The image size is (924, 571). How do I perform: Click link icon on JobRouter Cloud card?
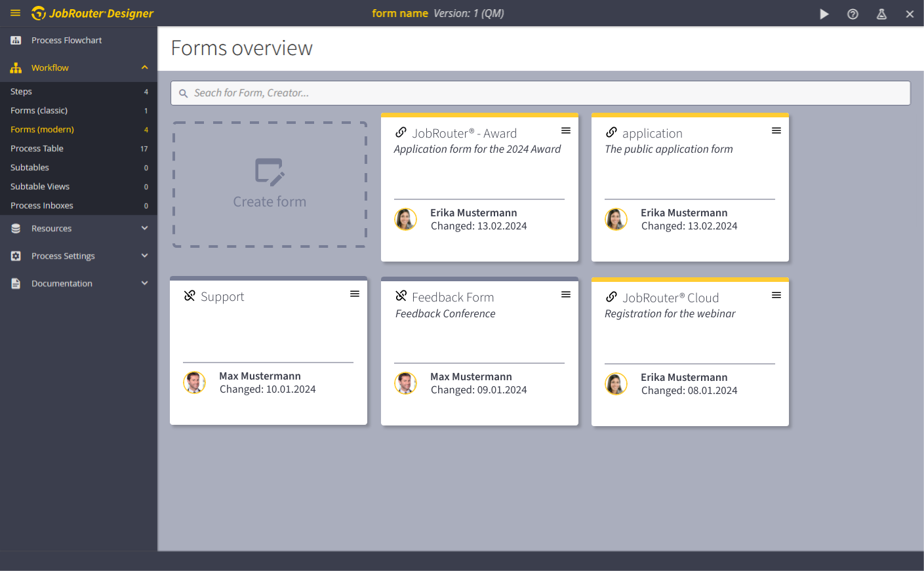pos(611,296)
